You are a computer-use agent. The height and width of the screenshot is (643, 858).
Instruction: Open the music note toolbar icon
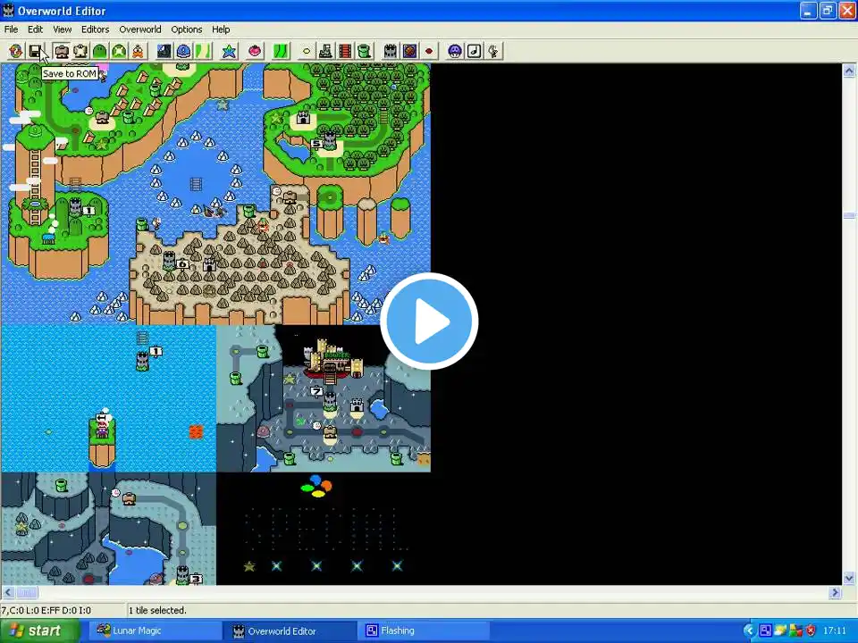tap(475, 52)
